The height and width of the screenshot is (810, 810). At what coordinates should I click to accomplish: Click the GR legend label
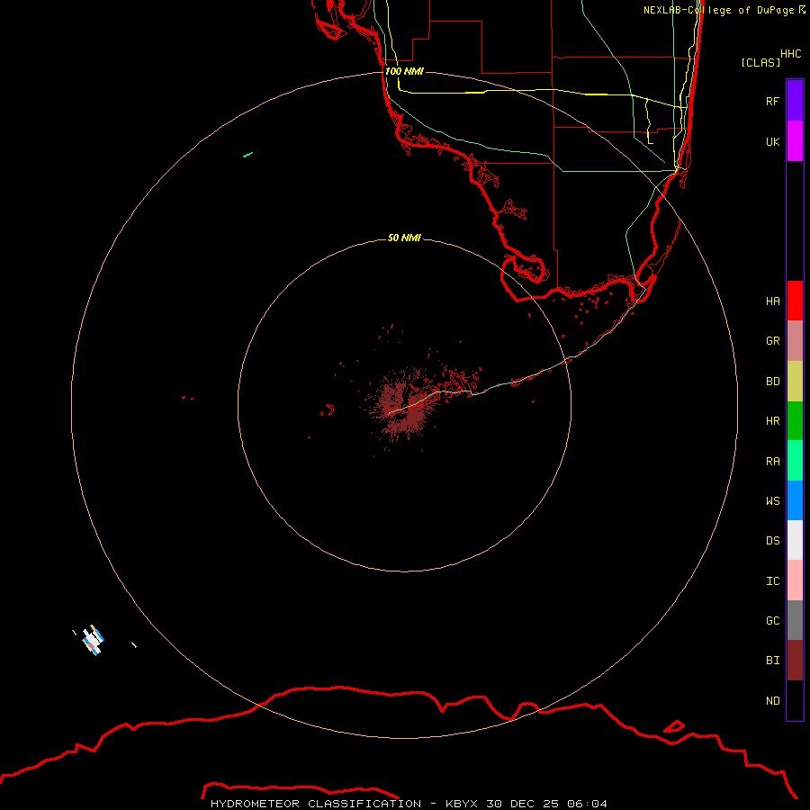coord(772,341)
